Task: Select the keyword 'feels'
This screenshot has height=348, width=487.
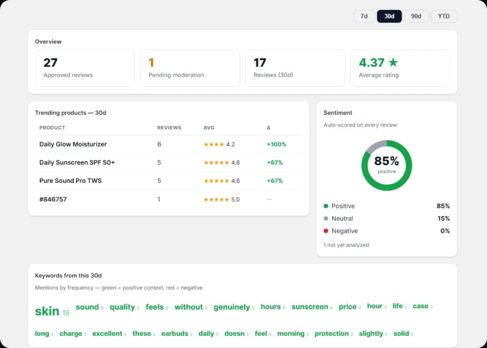Action: click(155, 307)
